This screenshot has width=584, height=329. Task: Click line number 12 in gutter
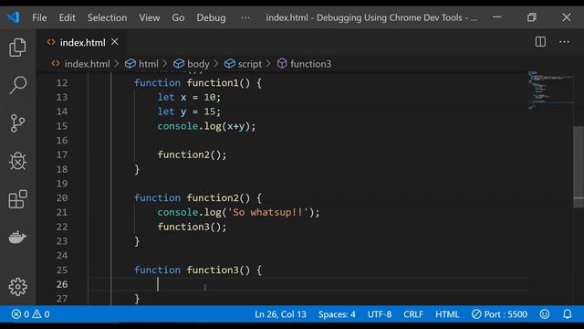click(x=62, y=83)
